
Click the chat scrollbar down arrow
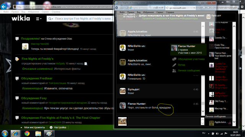click(x=203, y=111)
